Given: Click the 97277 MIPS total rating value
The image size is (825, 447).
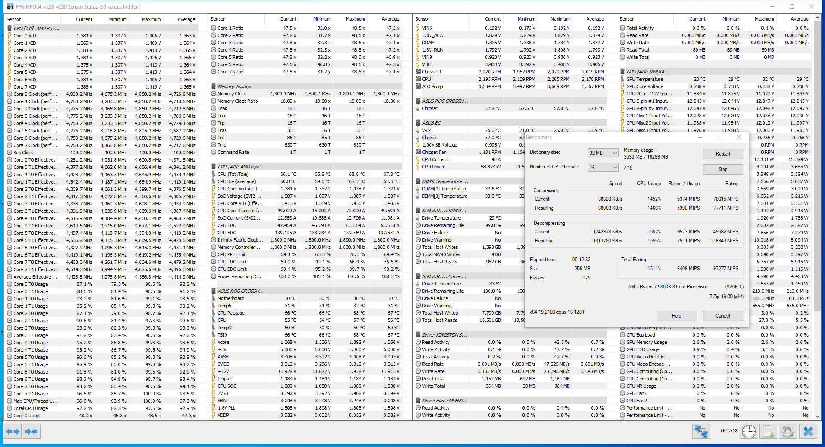Looking at the screenshot, I should pyautogui.click(x=726, y=269).
